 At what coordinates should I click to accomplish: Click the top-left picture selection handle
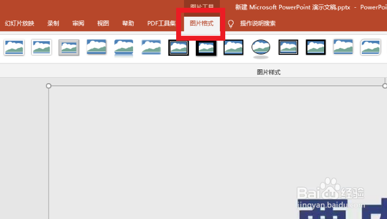[49, 86]
